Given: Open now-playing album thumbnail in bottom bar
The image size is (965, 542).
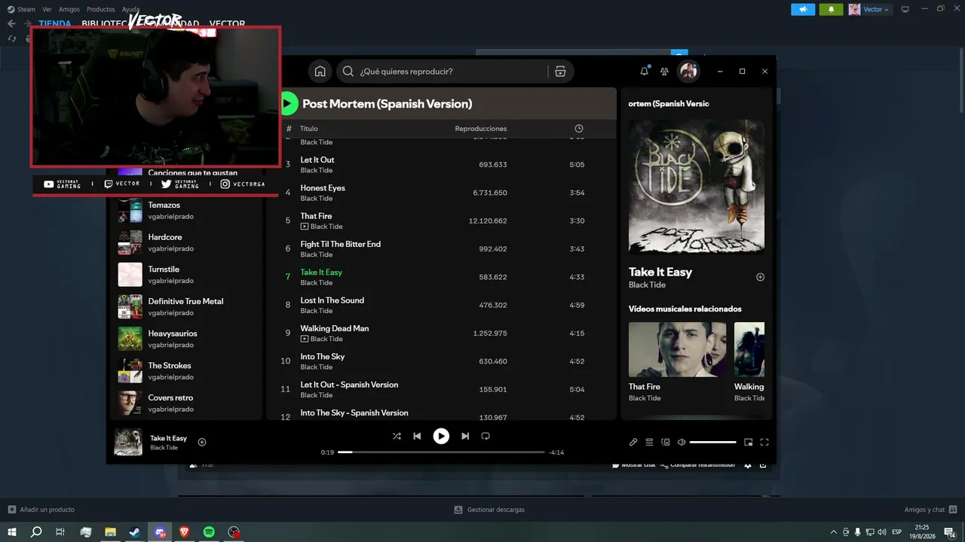Looking at the screenshot, I should 128,442.
